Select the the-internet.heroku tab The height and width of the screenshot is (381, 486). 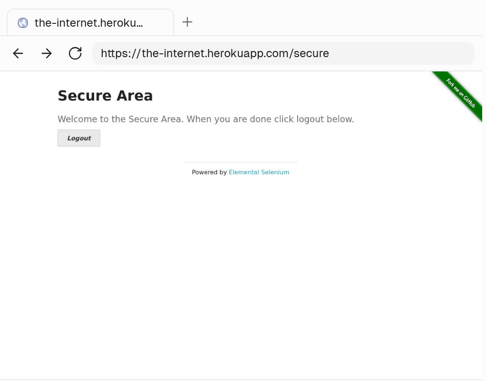click(90, 22)
